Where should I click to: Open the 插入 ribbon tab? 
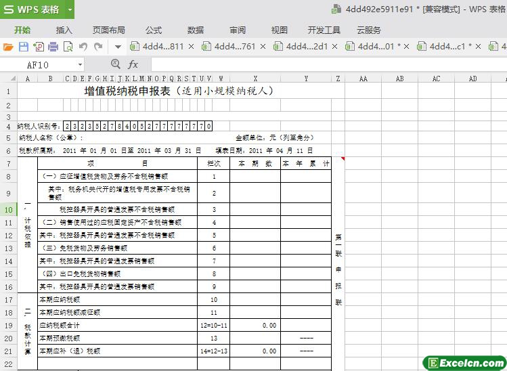point(64,30)
